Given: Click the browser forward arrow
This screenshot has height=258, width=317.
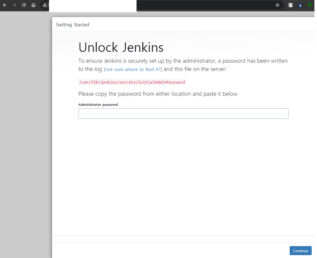Looking at the screenshot, I should click(x=14, y=5).
